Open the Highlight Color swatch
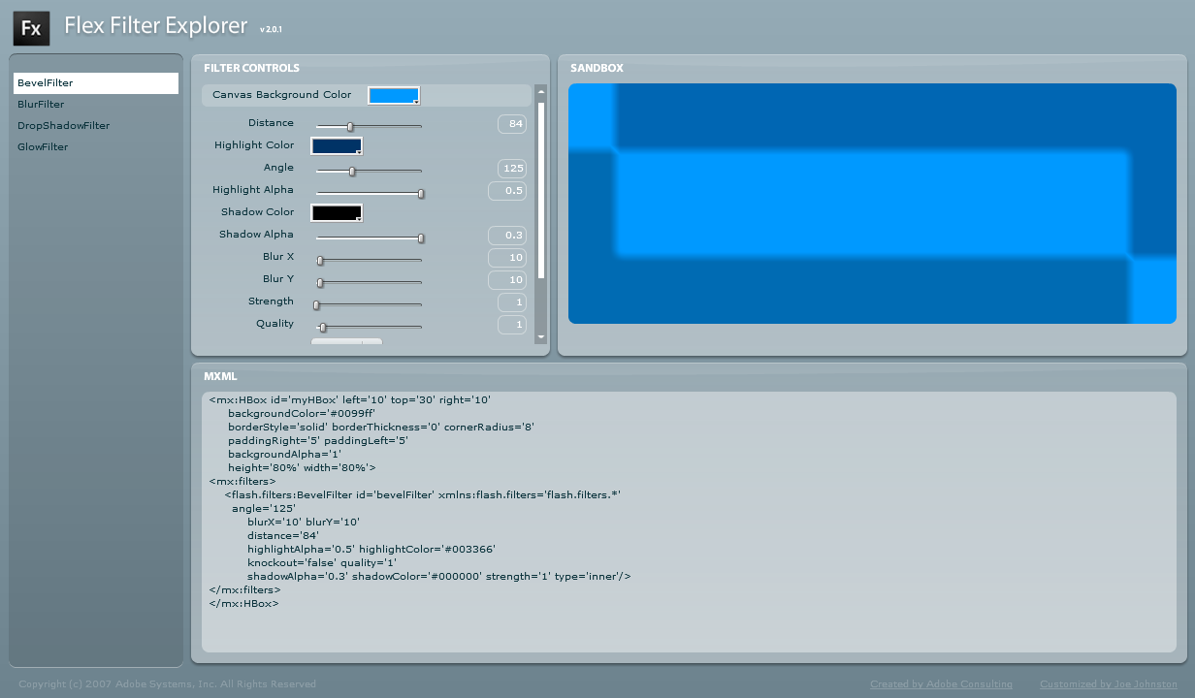 334,144
